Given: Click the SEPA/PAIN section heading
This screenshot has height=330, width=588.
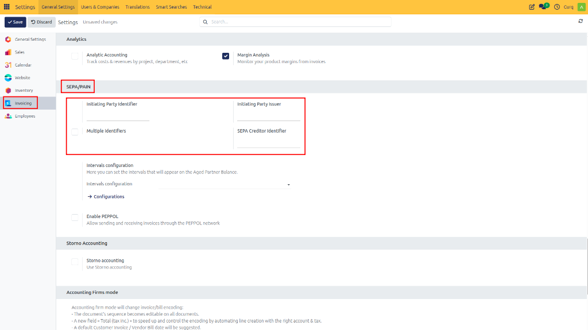Looking at the screenshot, I should [78, 87].
